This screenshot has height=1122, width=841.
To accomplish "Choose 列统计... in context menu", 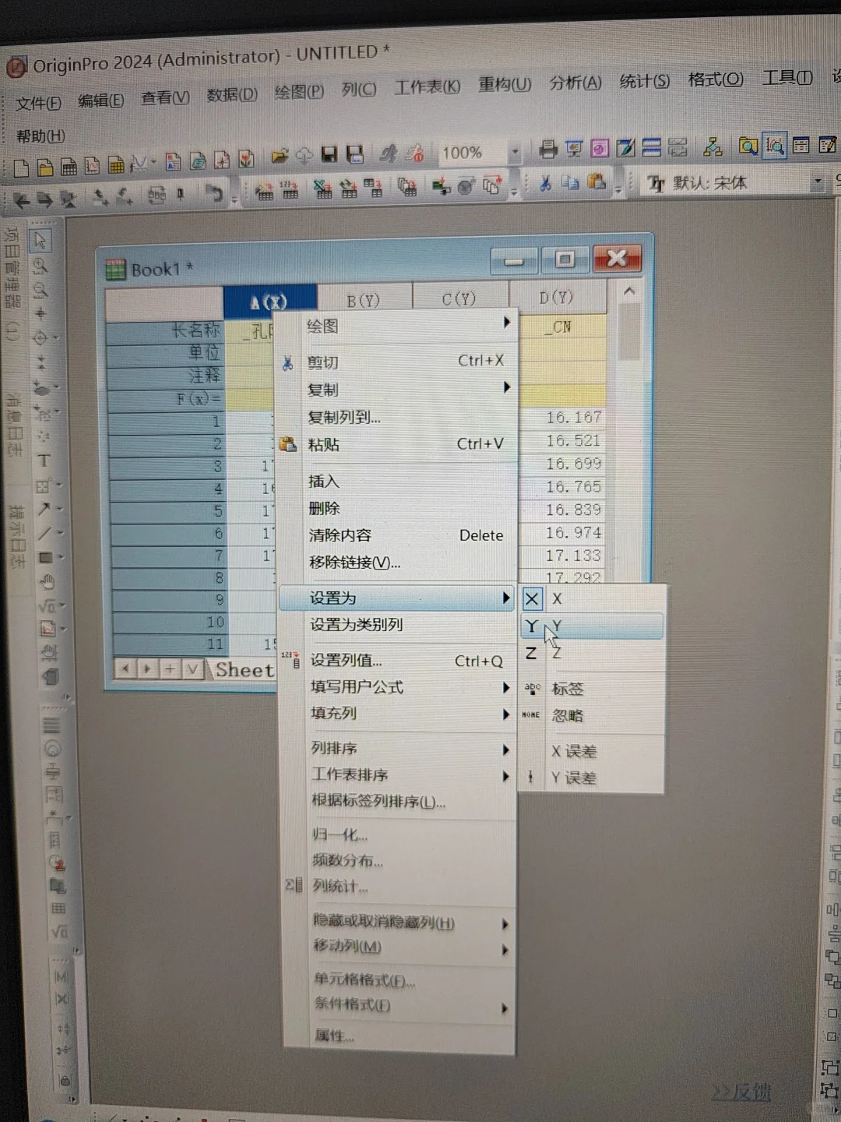I will tap(399, 887).
